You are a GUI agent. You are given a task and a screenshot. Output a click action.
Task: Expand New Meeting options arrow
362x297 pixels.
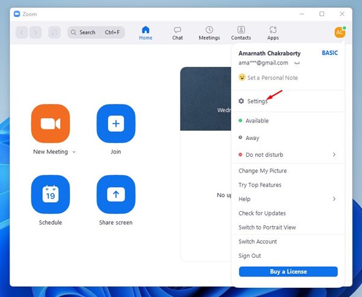(74, 152)
